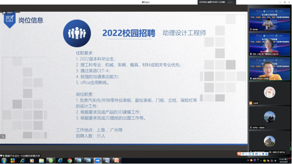Click the 岗位信息 slide heading
The width and height of the screenshot is (292, 164).
(31, 20)
